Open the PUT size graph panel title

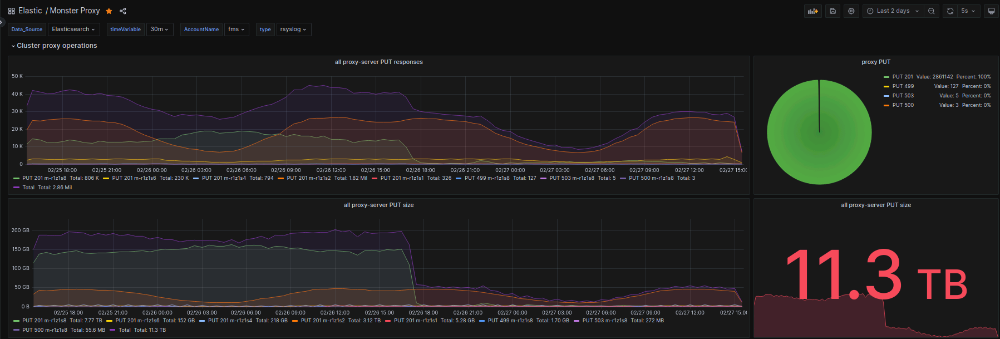(378, 205)
